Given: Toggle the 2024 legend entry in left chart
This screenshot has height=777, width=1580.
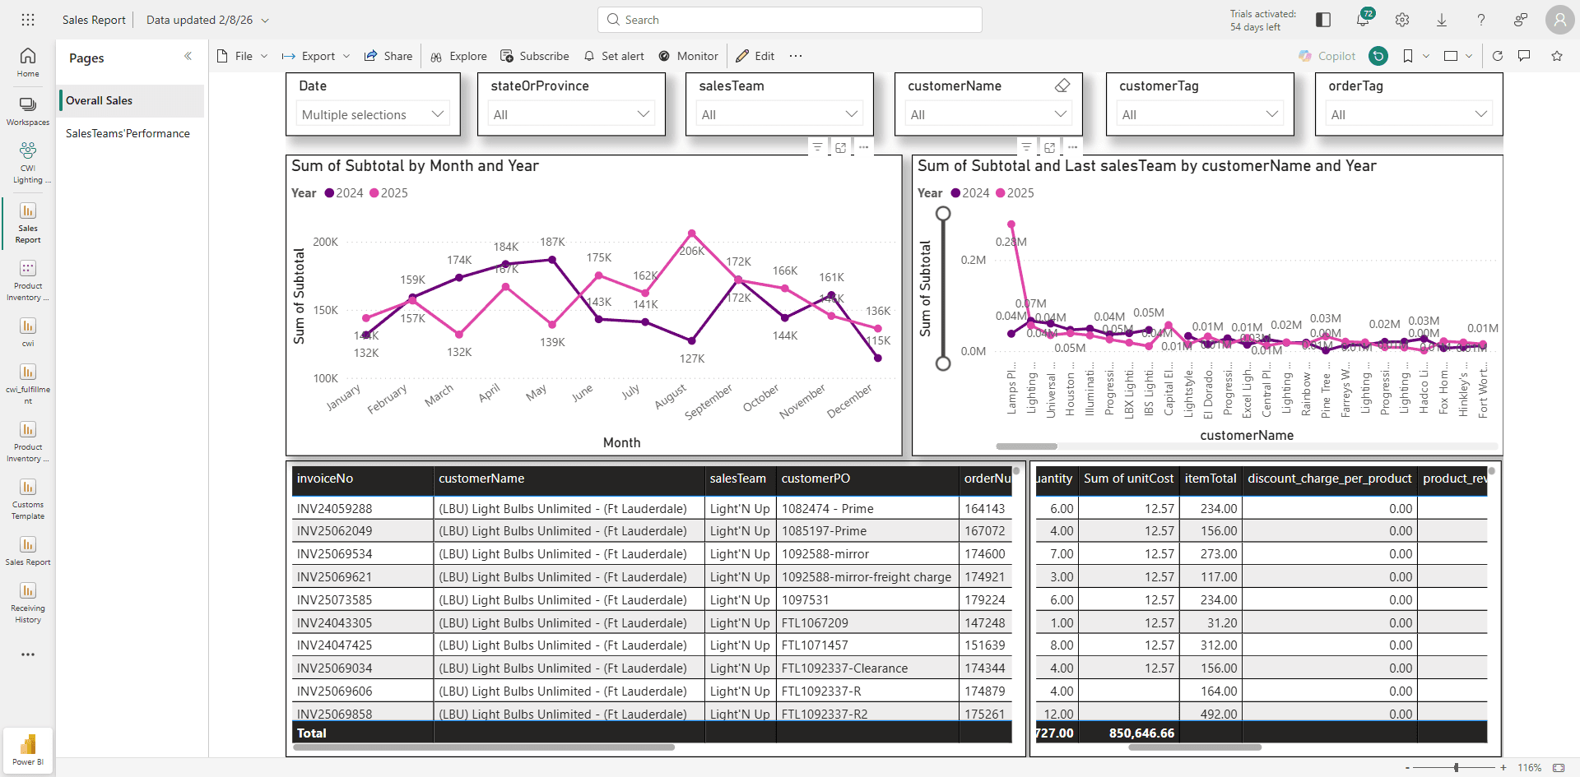Looking at the screenshot, I should 344,193.
